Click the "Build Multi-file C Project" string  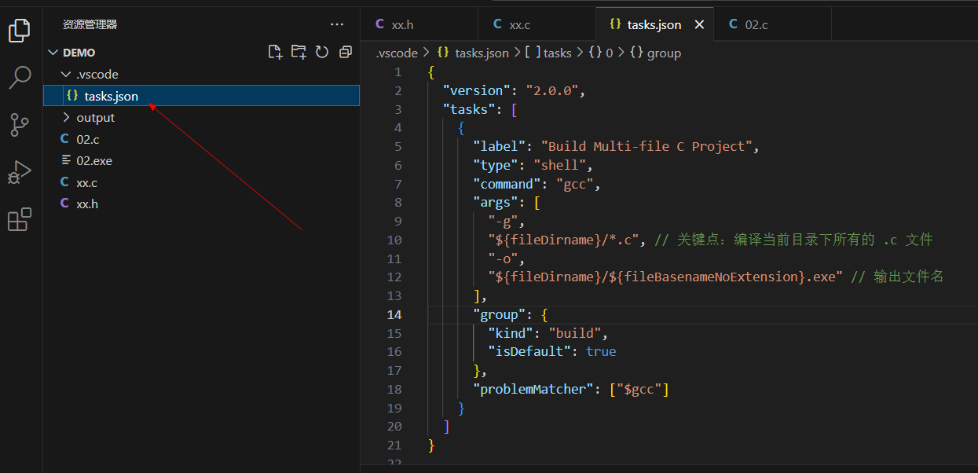click(647, 146)
